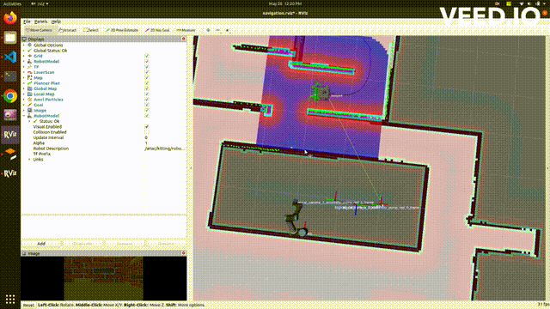Image resolution: width=550 pixels, height=309 pixels.
Task: Click the Select tool in toolbar
Action: pyautogui.click(x=91, y=30)
